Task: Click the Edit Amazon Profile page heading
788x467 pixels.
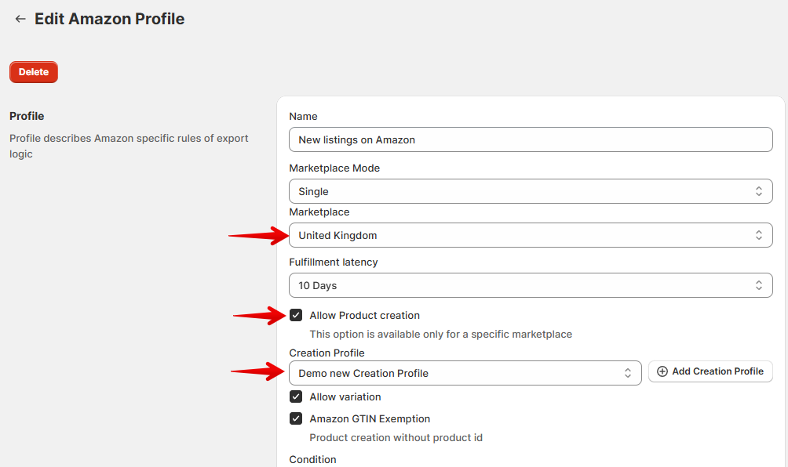Action: 110,19
